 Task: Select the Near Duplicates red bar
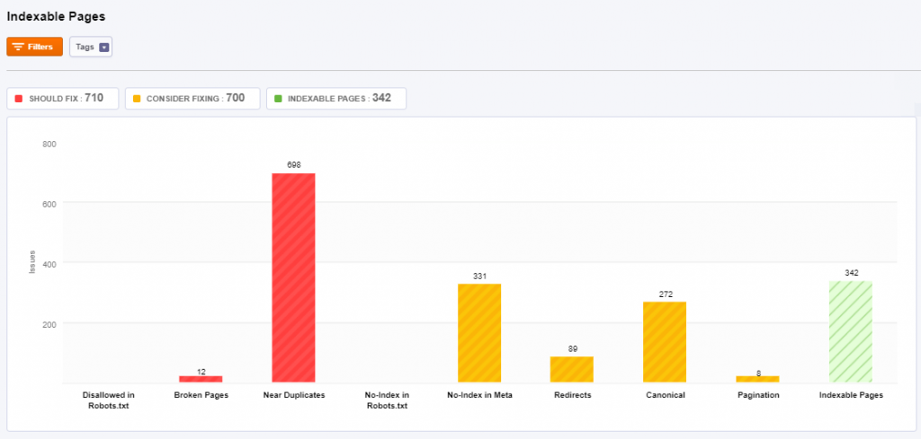click(293, 277)
